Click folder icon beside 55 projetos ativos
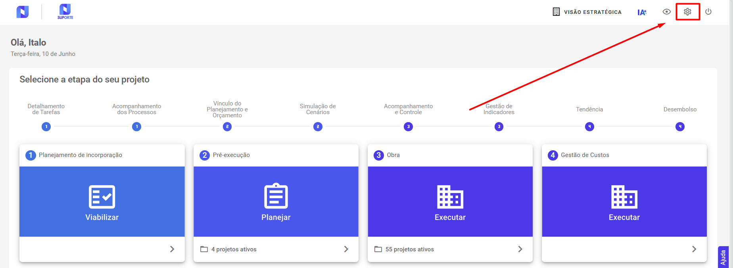Image resolution: width=733 pixels, height=268 pixels. pos(378,249)
